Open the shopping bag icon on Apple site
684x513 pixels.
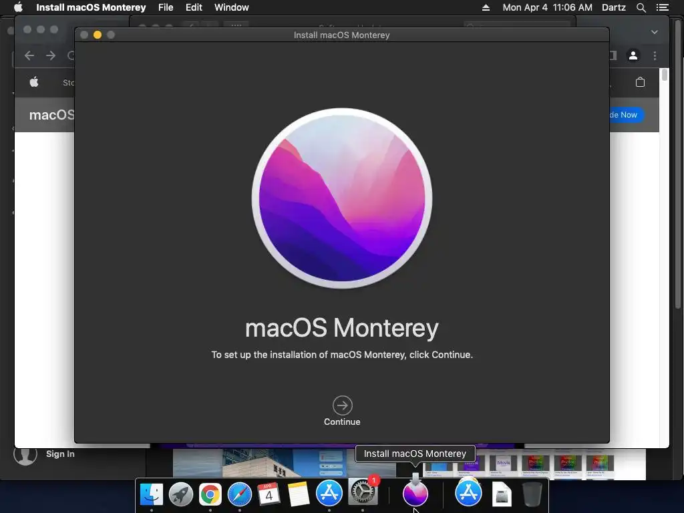640,82
